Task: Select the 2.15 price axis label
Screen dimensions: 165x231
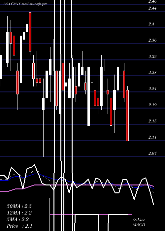Action: pyautogui.click(x=152, y=121)
